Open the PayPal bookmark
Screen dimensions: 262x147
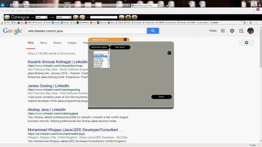point(119,22)
